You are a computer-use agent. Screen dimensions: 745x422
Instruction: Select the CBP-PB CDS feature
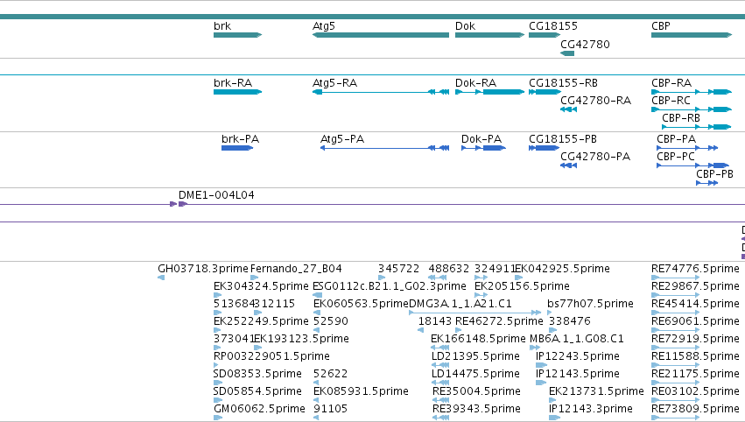pyautogui.click(x=707, y=183)
